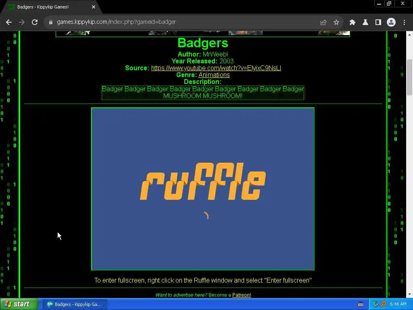The width and height of the screenshot is (413, 310).
Task: Restore down the browser window
Action: (x=389, y=4)
